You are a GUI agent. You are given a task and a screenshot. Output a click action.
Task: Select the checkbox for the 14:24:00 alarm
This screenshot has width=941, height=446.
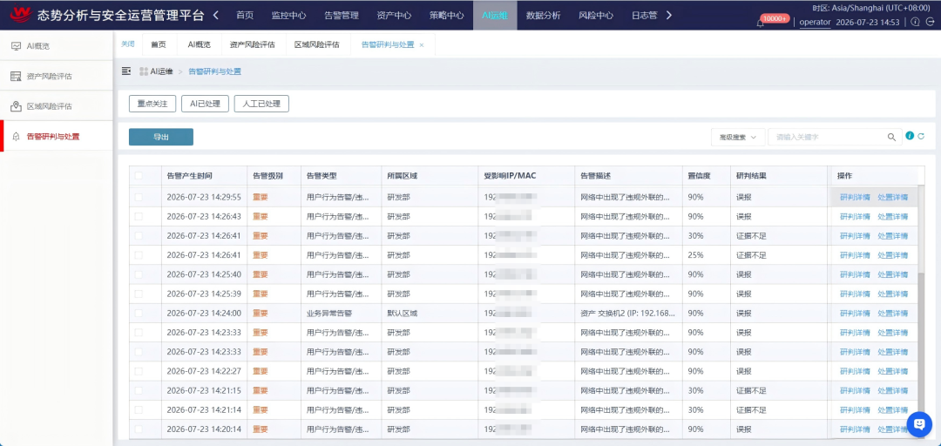click(139, 313)
